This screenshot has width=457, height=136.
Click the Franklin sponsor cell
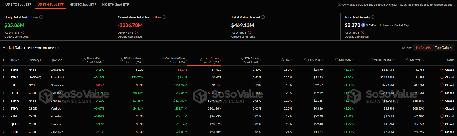[56, 116]
